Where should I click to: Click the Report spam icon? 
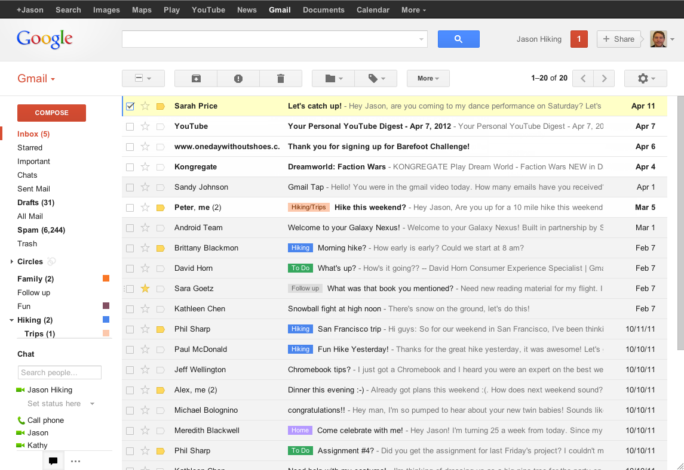(x=238, y=78)
